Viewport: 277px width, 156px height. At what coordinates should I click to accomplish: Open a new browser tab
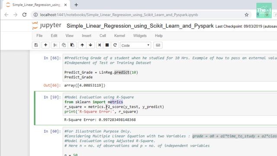[x=76, y=5]
